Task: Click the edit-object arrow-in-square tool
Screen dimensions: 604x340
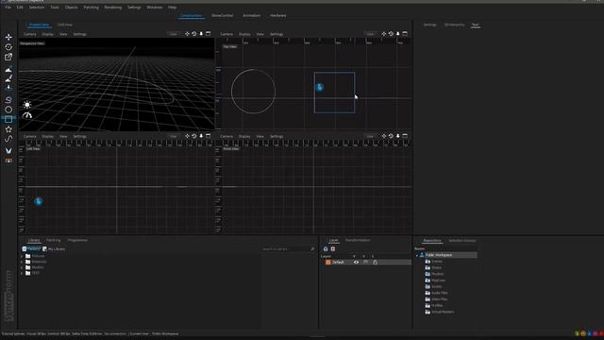Action: click(8, 57)
